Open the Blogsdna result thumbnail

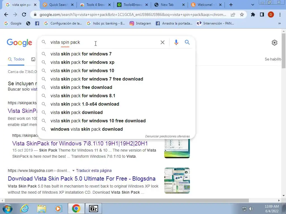(x=177, y=181)
